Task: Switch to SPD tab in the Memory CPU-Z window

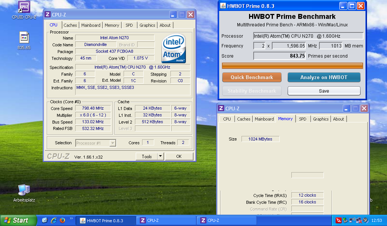Action: [303, 119]
